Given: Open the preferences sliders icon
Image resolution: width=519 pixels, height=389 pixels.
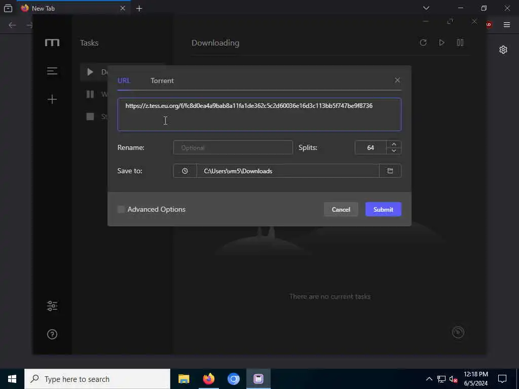Looking at the screenshot, I should point(52,305).
